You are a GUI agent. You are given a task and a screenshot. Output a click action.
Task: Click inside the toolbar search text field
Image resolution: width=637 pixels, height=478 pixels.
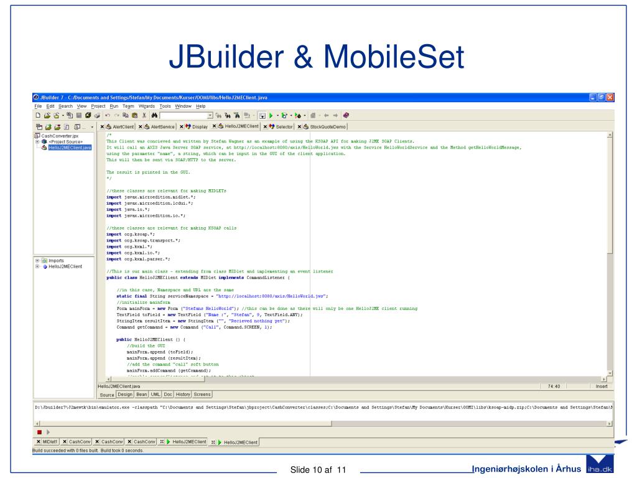pos(184,115)
